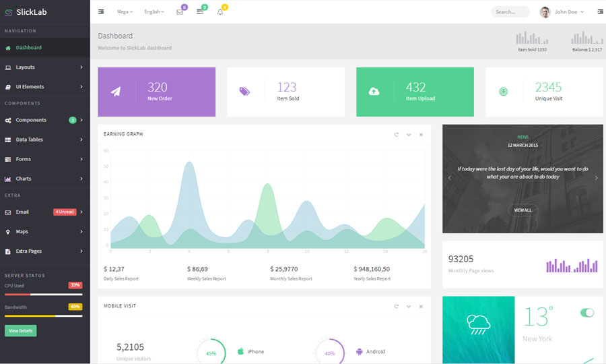Viewport: 606px width, 364px height.
Task: Select Dashboard in the sidebar navigation
Action: click(29, 48)
